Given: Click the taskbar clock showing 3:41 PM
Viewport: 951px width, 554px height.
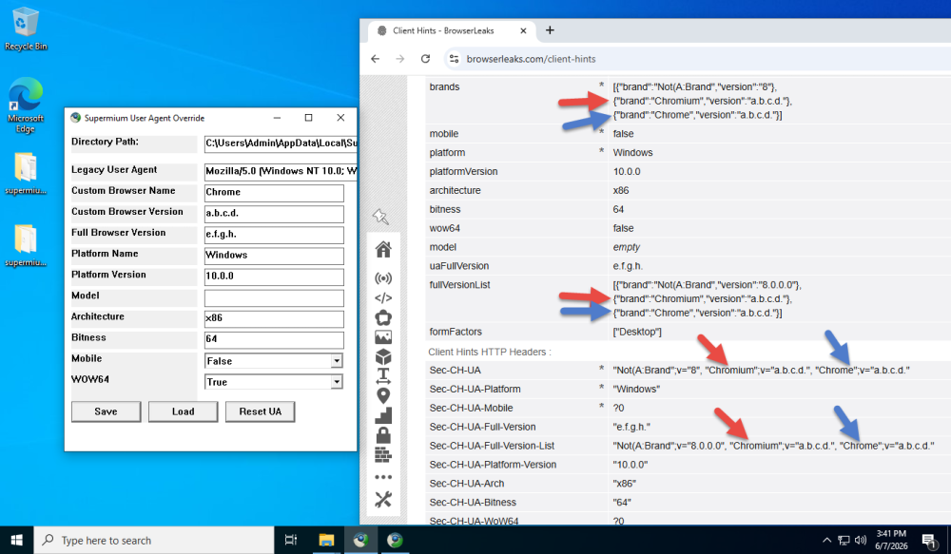Looking at the screenshot, I should pos(891,540).
